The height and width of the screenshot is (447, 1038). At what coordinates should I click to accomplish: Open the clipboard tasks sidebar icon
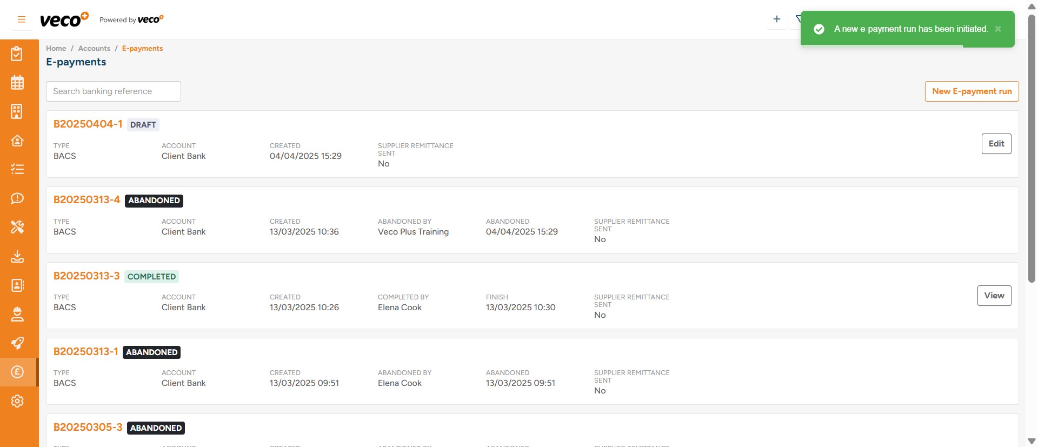(17, 54)
